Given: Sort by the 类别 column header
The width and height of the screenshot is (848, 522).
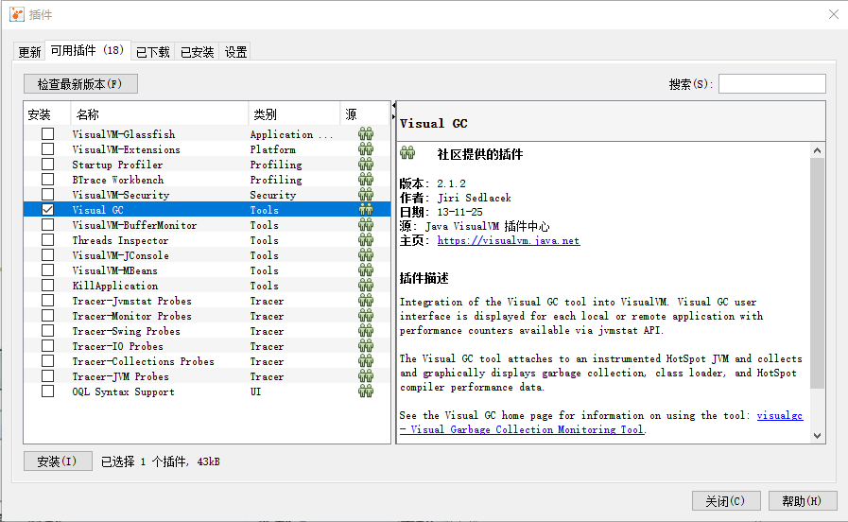Looking at the screenshot, I should [x=294, y=114].
